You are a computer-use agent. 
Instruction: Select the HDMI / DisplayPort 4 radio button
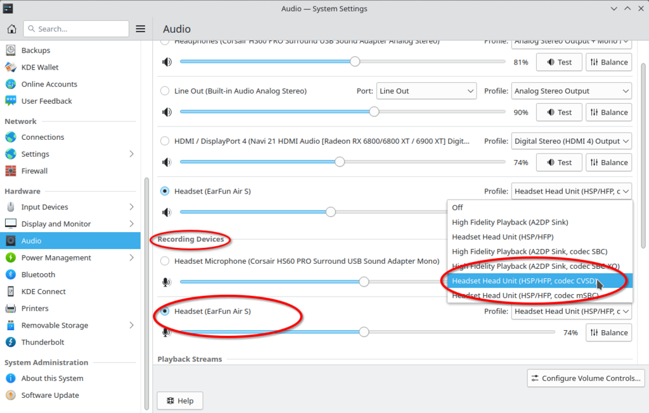165,141
